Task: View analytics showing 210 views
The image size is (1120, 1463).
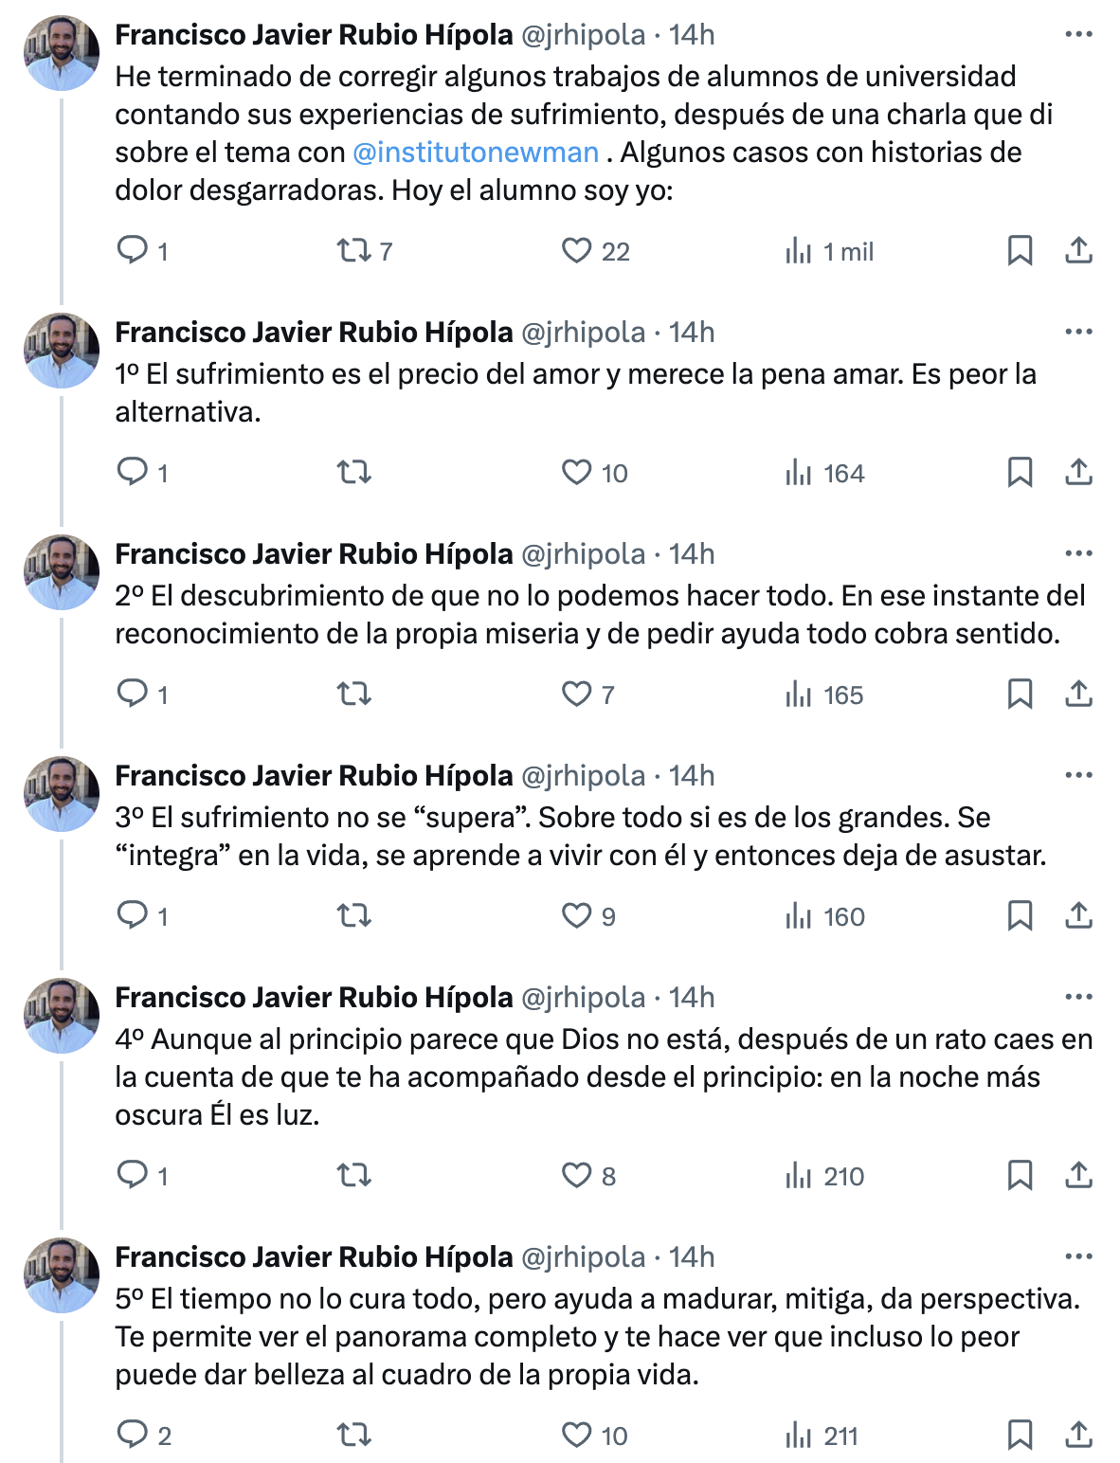Action: (x=824, y=1175)
